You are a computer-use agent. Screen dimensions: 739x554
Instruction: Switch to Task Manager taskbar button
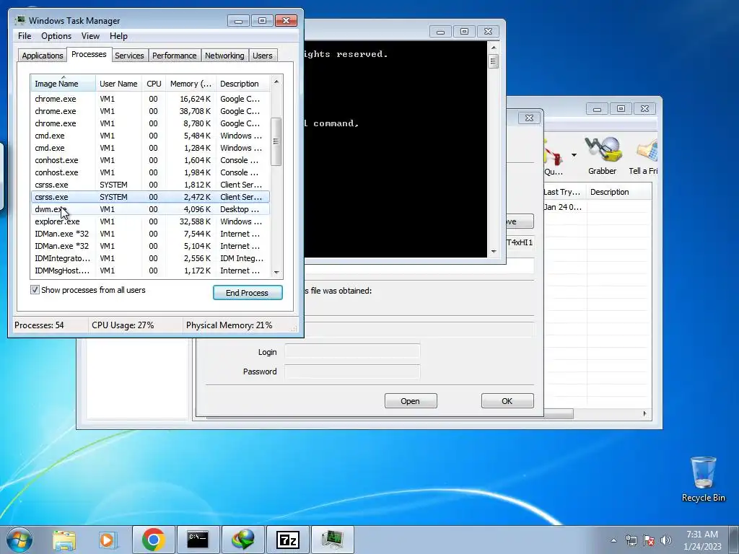click(x=332, y=540)
